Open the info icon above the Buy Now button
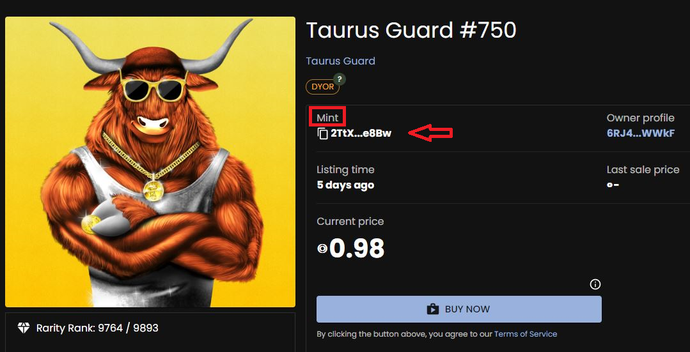This screenshot has width=690, height=352. (x=595, y=284)
